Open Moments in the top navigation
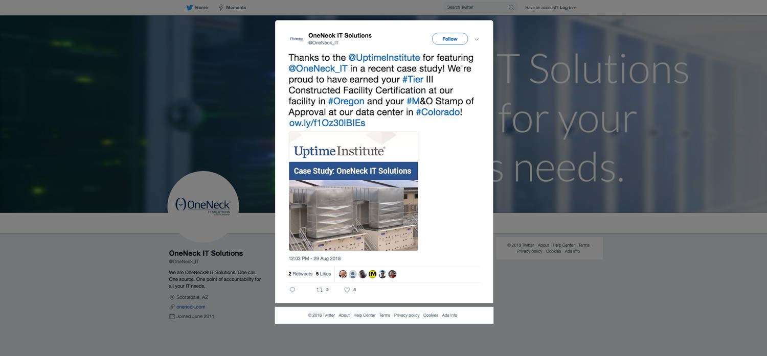 (232, 8)
